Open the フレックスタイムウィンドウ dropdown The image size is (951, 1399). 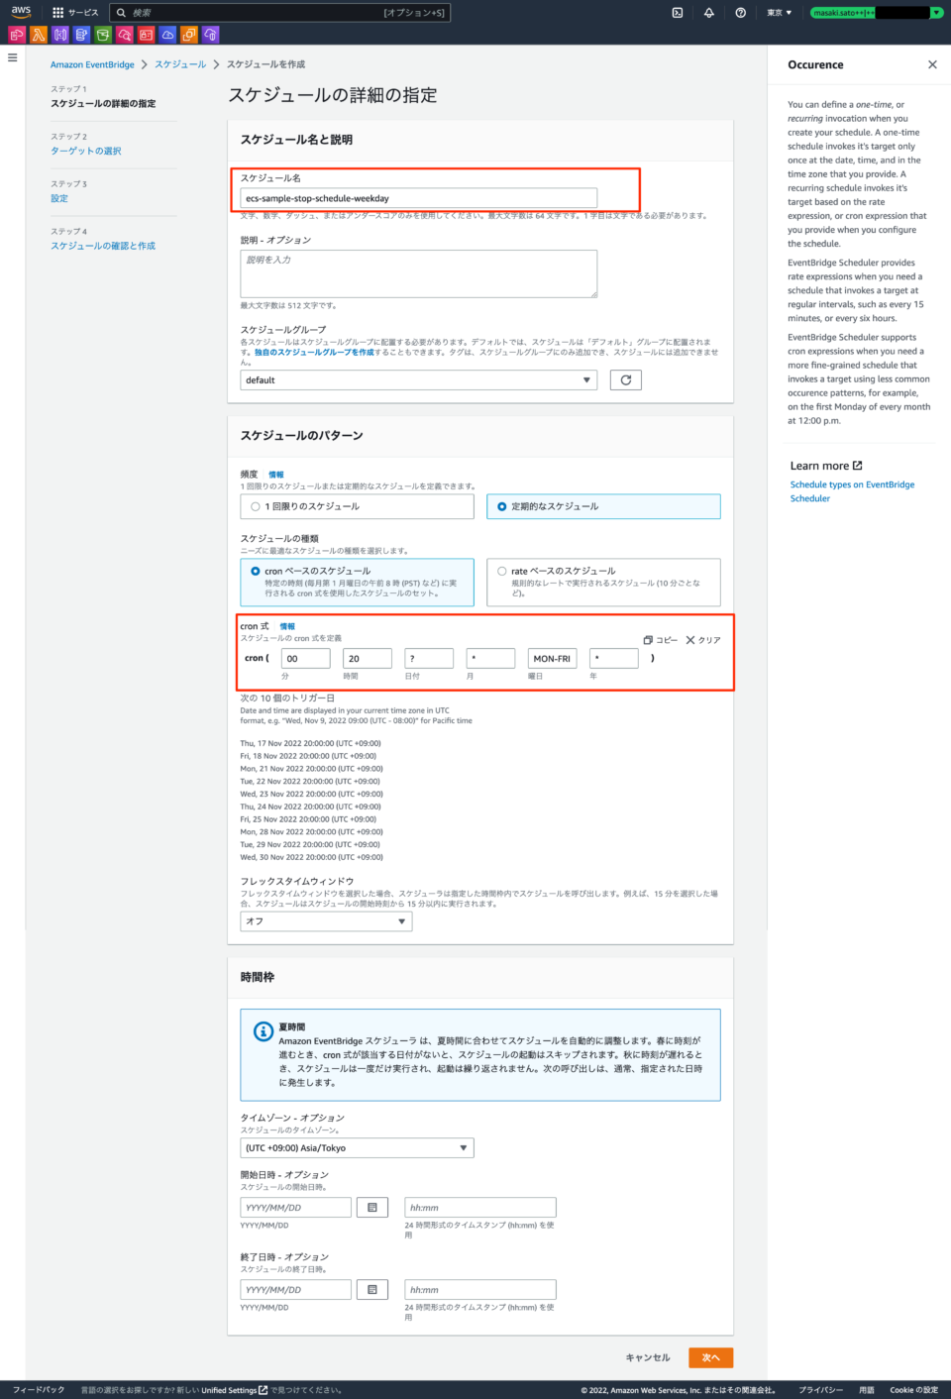[325, 921]
